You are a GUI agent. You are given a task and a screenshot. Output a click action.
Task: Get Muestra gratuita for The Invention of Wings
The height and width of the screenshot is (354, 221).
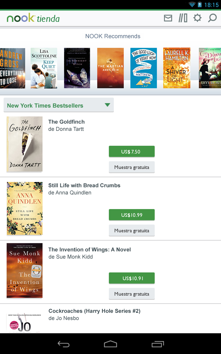tap(132, 294)
